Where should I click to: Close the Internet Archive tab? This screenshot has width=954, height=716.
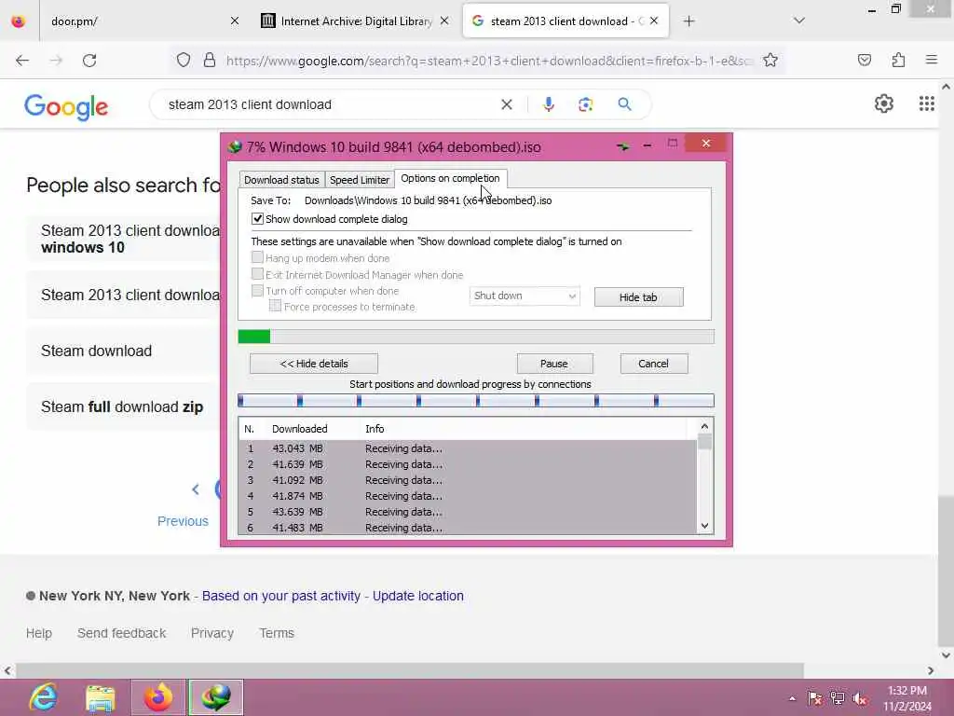444,21
